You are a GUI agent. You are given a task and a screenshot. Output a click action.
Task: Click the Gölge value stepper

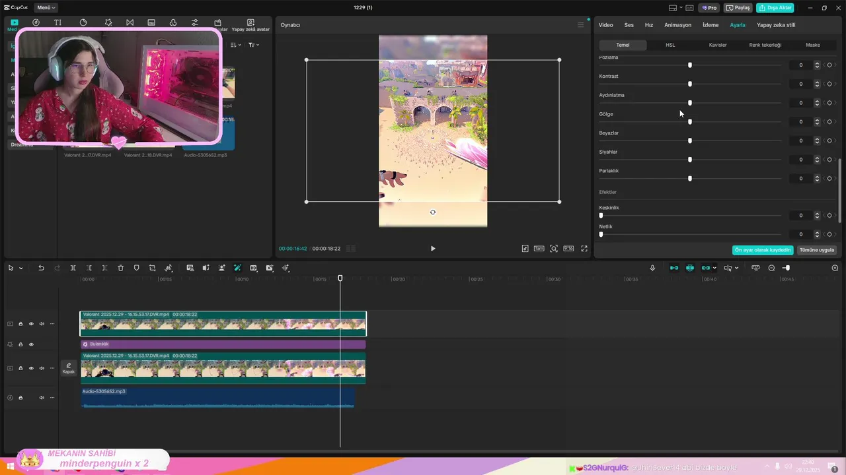tap(817, 121)
